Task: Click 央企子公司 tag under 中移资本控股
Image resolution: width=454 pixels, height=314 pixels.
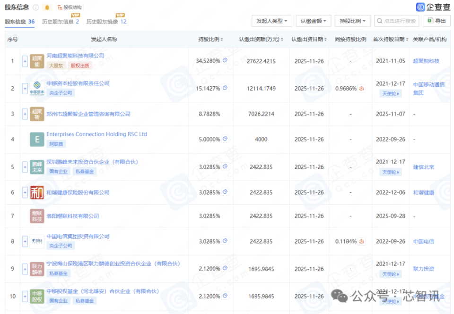Action: (x=60, y=93)
